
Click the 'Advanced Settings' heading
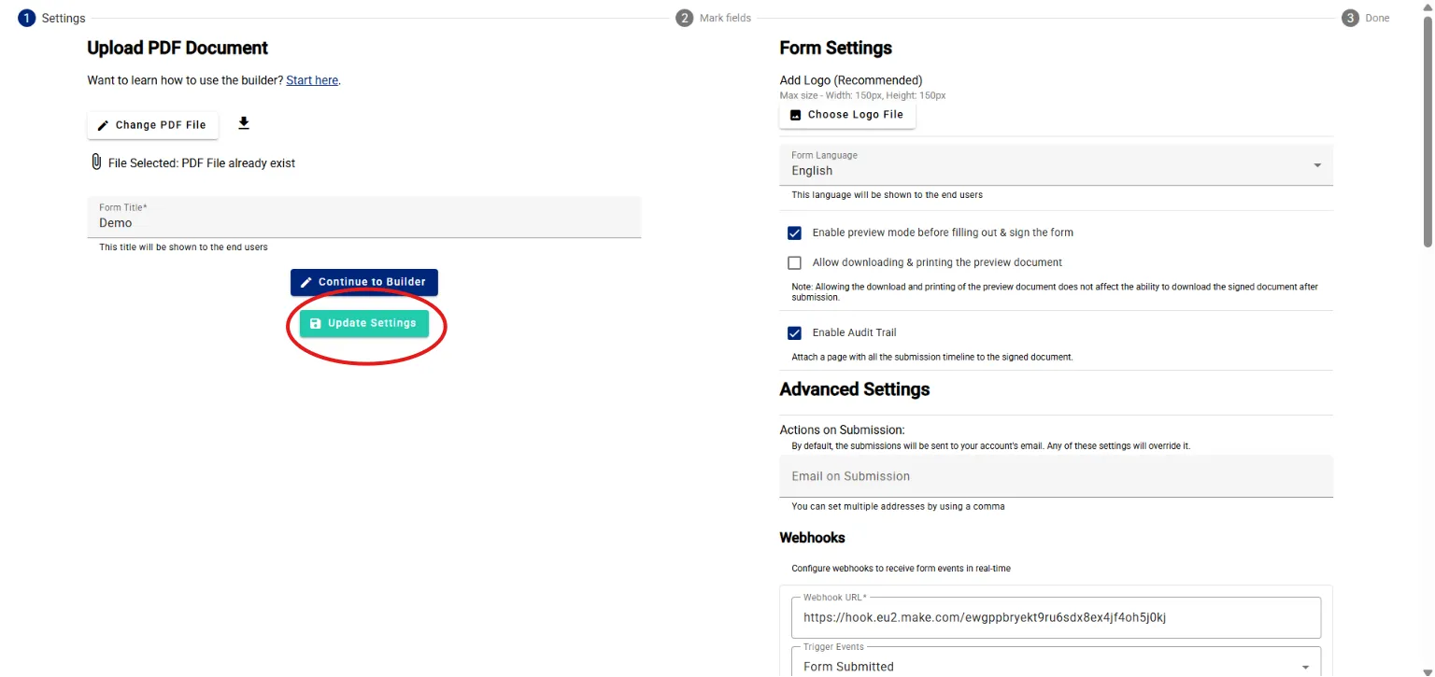[855, 389]
